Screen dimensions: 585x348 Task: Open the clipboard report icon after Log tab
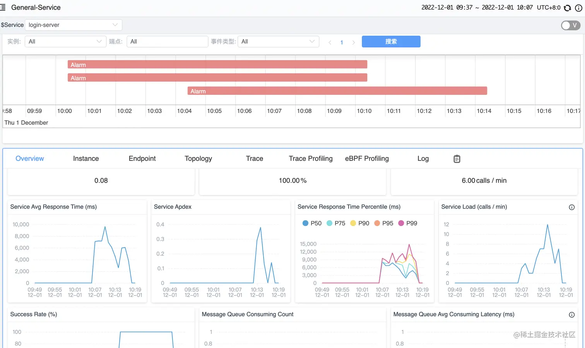click(x=457, y=159)
